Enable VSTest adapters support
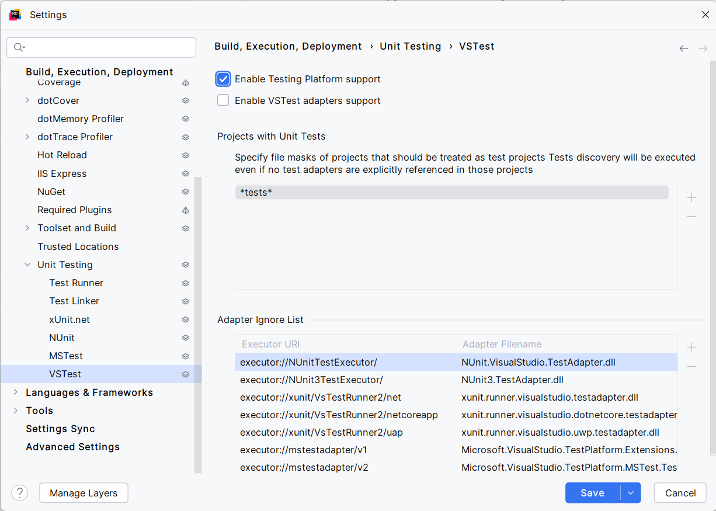716x511 pixels. (223, 100)
